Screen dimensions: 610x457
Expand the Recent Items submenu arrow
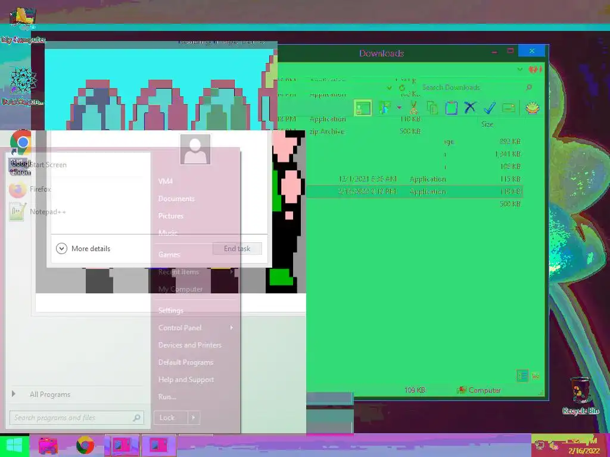click(232, 271)
